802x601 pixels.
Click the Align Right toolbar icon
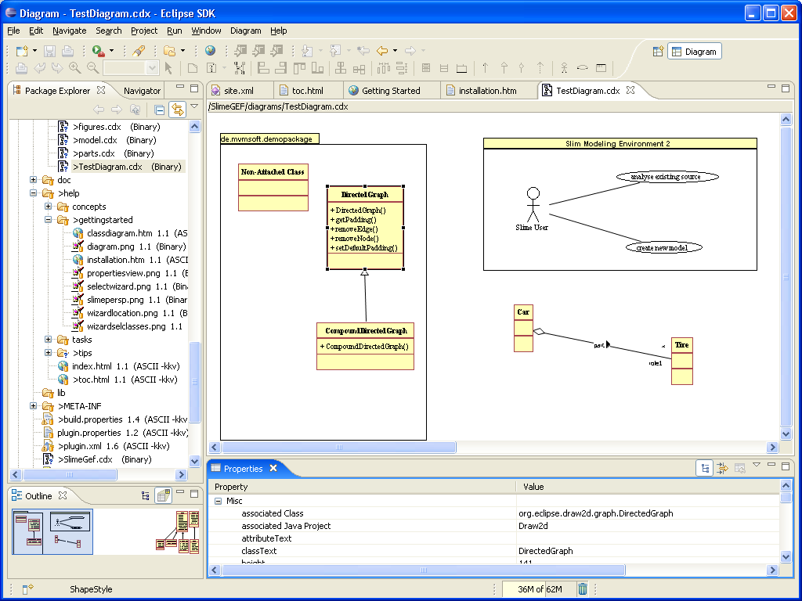click(x=281, y=67)
